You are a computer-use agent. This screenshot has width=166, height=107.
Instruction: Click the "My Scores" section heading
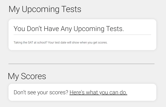click(27, 76)
